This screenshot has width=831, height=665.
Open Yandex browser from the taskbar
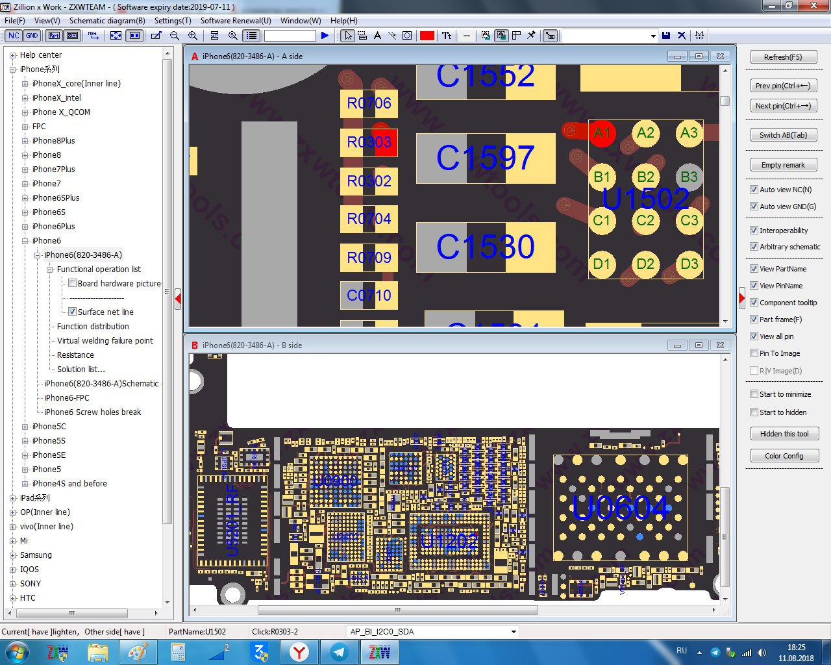pyautogui.click(x=299, y=652)
